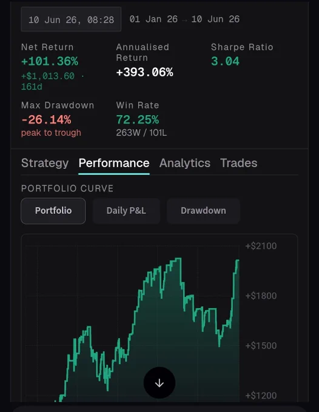
Task: Click the 263W / 101L trade count
Action: [x=141, y=133]
